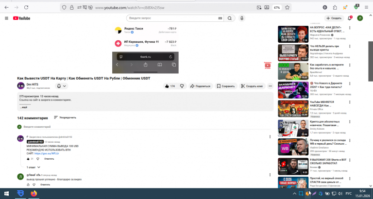Reply to the pinned comment with 'Ответить'
Screen dimensions: 373x199
49,159
